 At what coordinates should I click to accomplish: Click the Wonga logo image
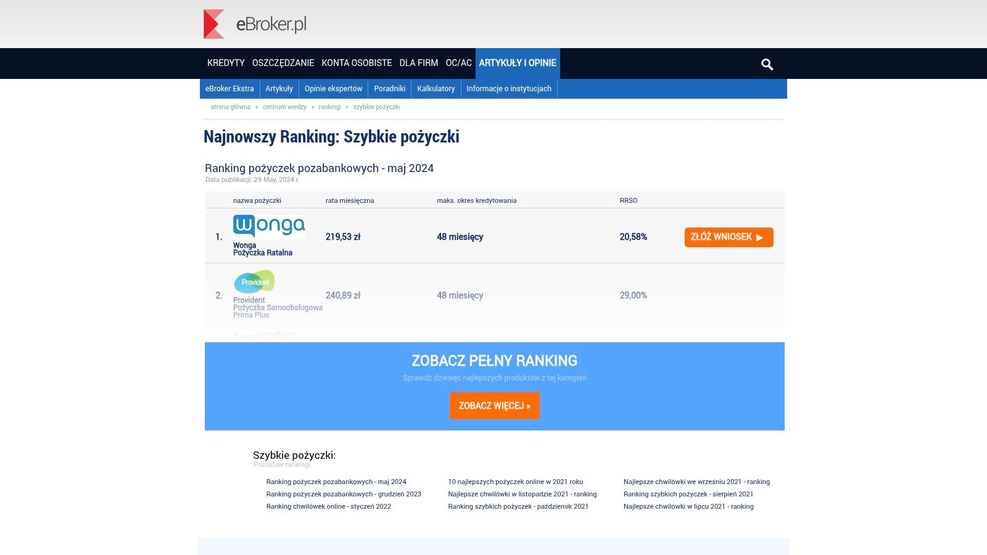269,226
